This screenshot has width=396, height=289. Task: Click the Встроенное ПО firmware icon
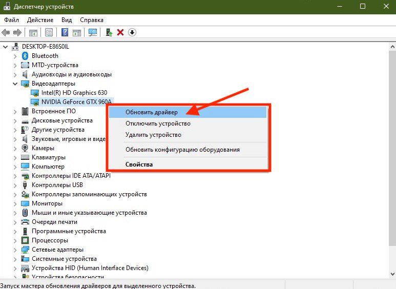pos(25,111)
